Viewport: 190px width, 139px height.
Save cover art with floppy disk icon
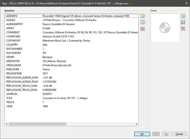pos(183,22)
